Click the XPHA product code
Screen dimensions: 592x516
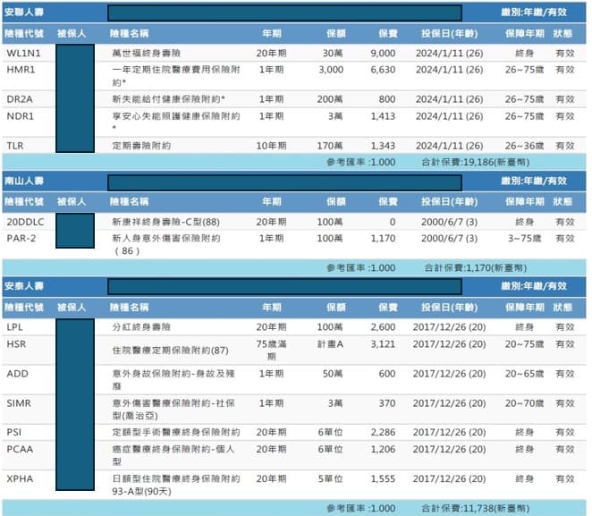pyautogui.click(x=20, y=478)
